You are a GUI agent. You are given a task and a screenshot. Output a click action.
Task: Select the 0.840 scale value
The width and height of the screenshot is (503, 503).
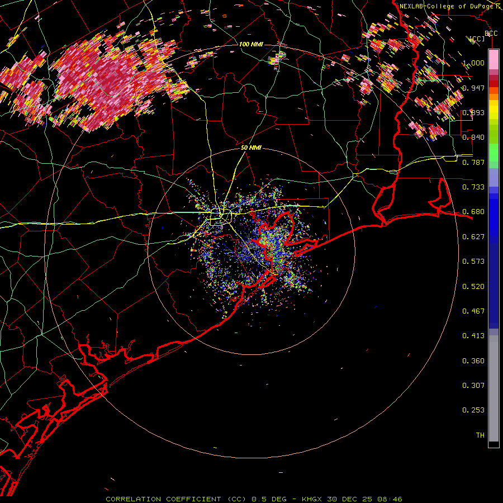coord(473,137)
